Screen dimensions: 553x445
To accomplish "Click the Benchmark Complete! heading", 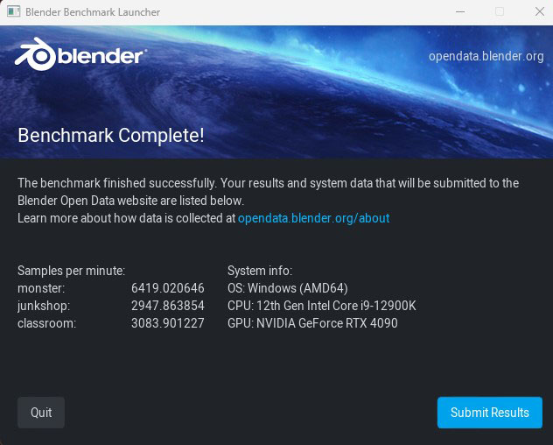I will click(111, 135).
